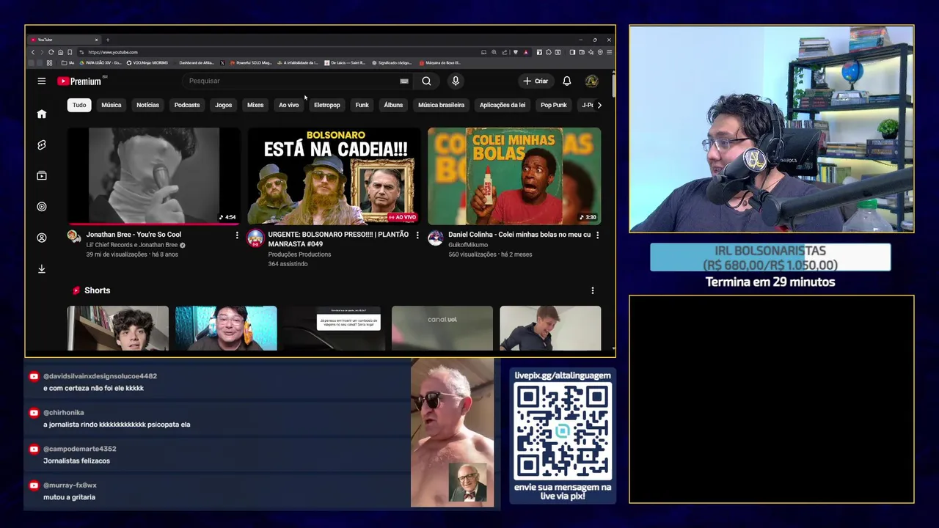Select the Eletropop filter chip
Image resolution: width=939 pixels, height=528 pixels.
(x=327, y=105)
